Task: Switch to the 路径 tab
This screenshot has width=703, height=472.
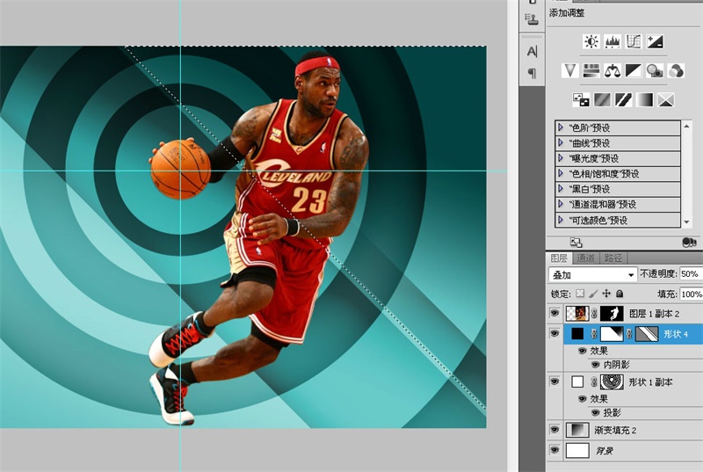Action: [613, 258]
